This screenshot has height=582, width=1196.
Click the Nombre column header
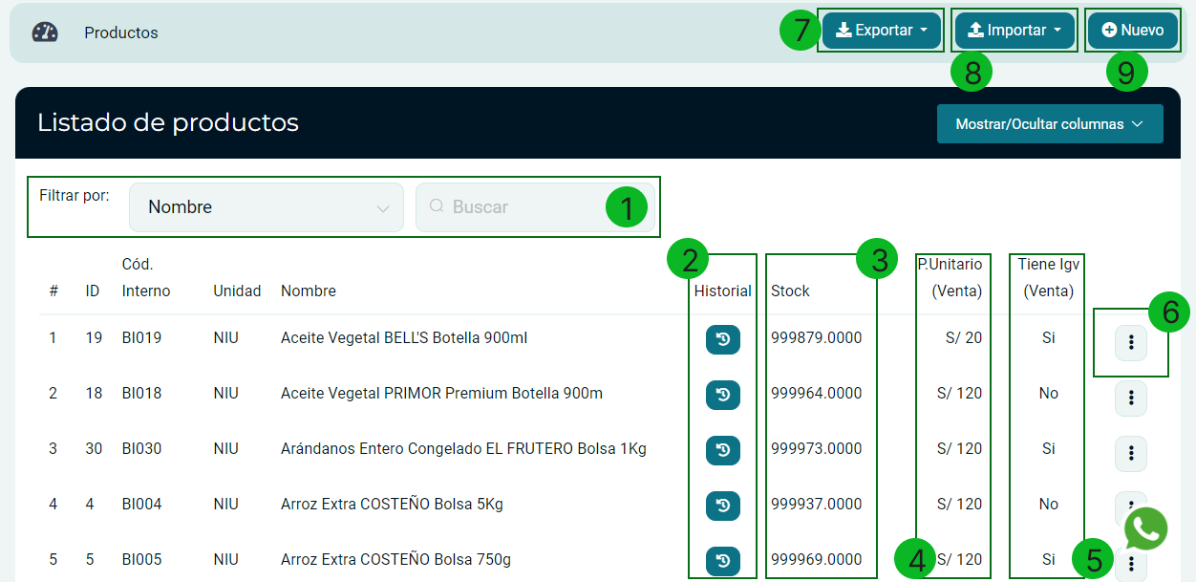coord(308,291)
